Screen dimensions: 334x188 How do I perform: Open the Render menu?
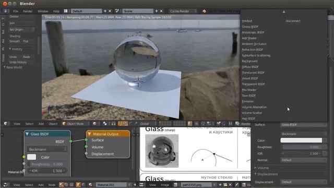(28, 11)
